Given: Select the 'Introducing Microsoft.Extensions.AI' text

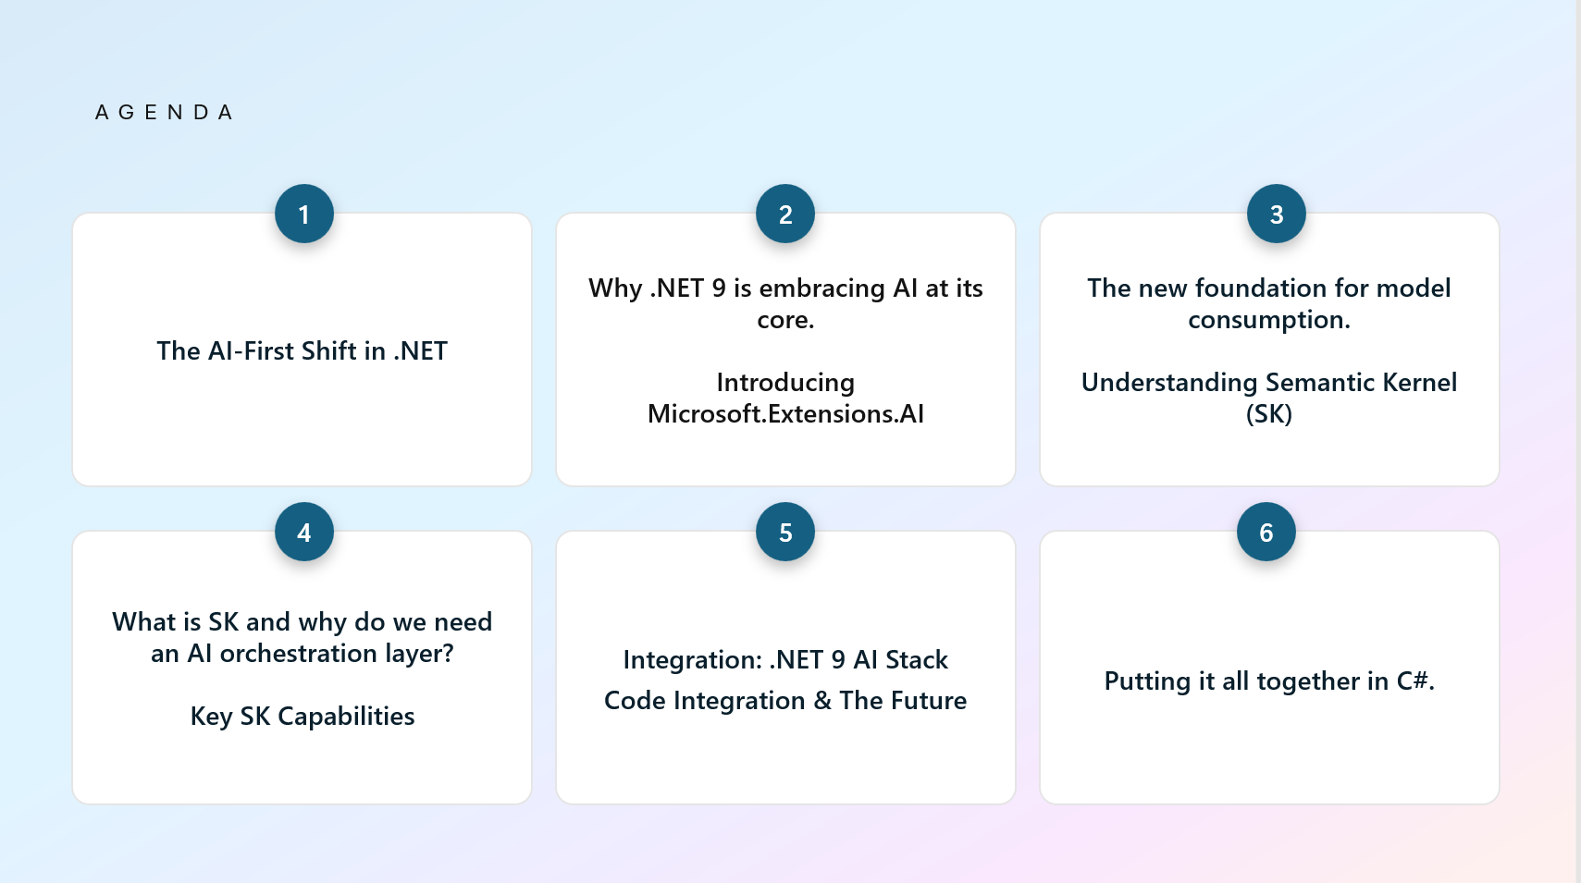Looking at the screenshot, I should pos(785,399).
